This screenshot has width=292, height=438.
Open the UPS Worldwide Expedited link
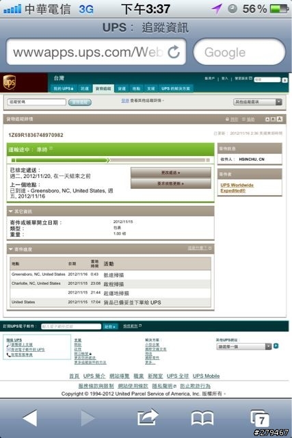237,188
